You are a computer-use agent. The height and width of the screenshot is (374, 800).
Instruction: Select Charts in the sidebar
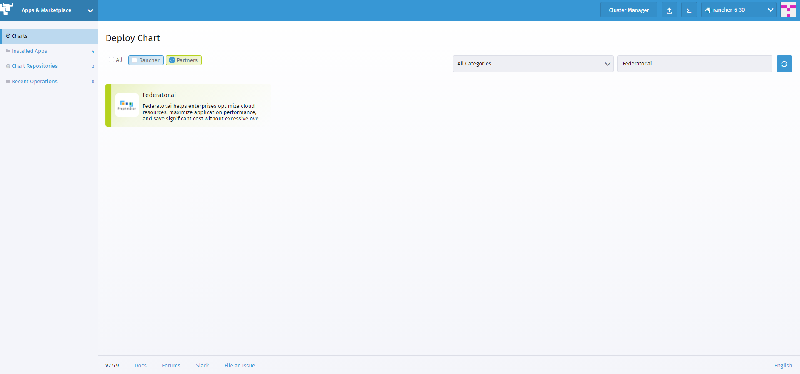(x=49, y=36)
